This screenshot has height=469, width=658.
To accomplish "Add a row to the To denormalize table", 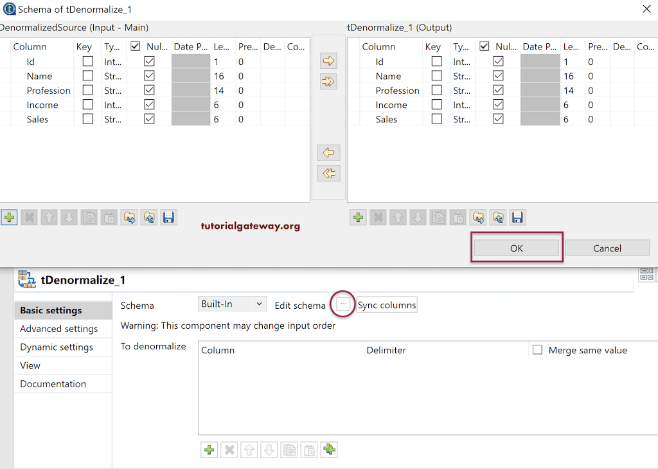I will point(209,450).
